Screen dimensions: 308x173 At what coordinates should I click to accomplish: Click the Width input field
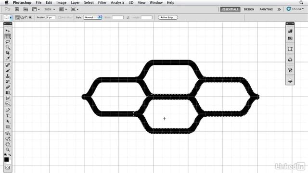click(x=117, y=17)
